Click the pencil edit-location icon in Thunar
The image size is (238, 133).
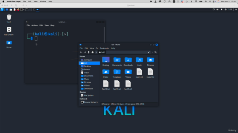(149, 52)
